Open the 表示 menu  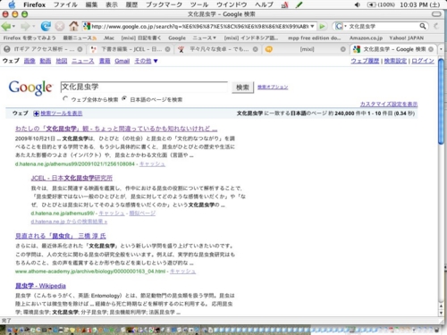pyautogui.click(x=112, y=4)
